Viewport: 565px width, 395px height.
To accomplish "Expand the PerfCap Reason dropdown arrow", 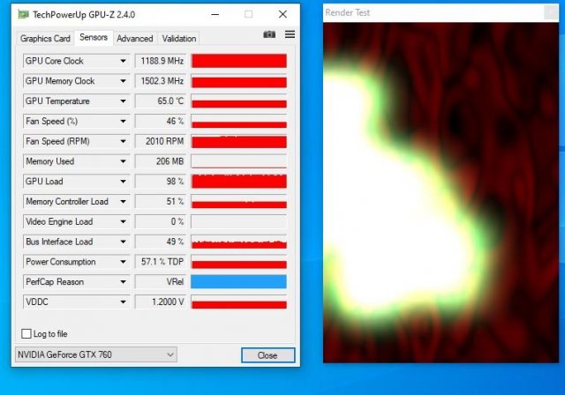I will pos(123,282).
